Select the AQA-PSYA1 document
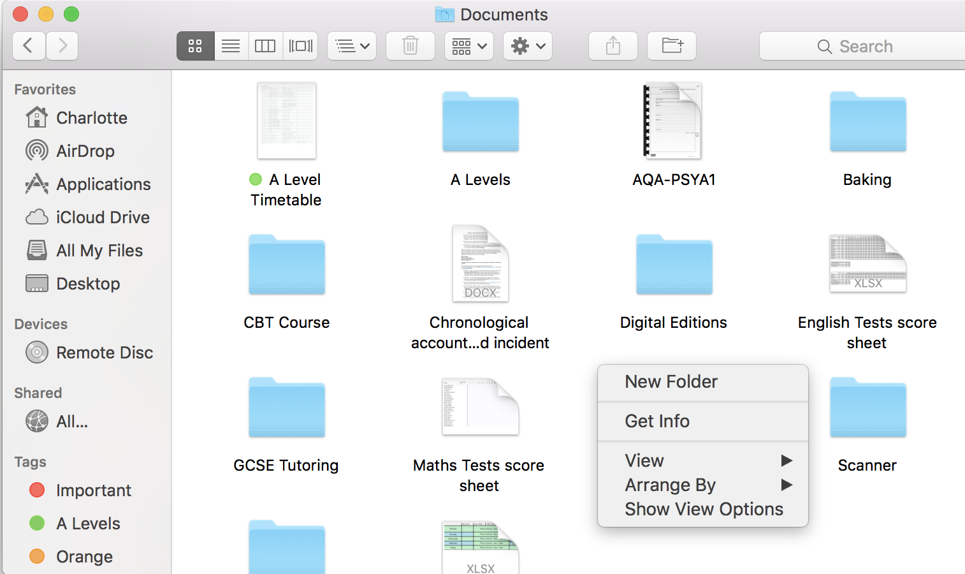965x574 pixels. click(x=672, y=121)
